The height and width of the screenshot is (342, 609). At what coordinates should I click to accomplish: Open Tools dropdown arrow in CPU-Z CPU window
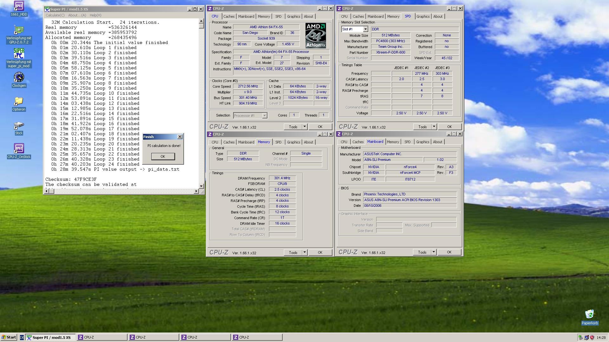304,127
